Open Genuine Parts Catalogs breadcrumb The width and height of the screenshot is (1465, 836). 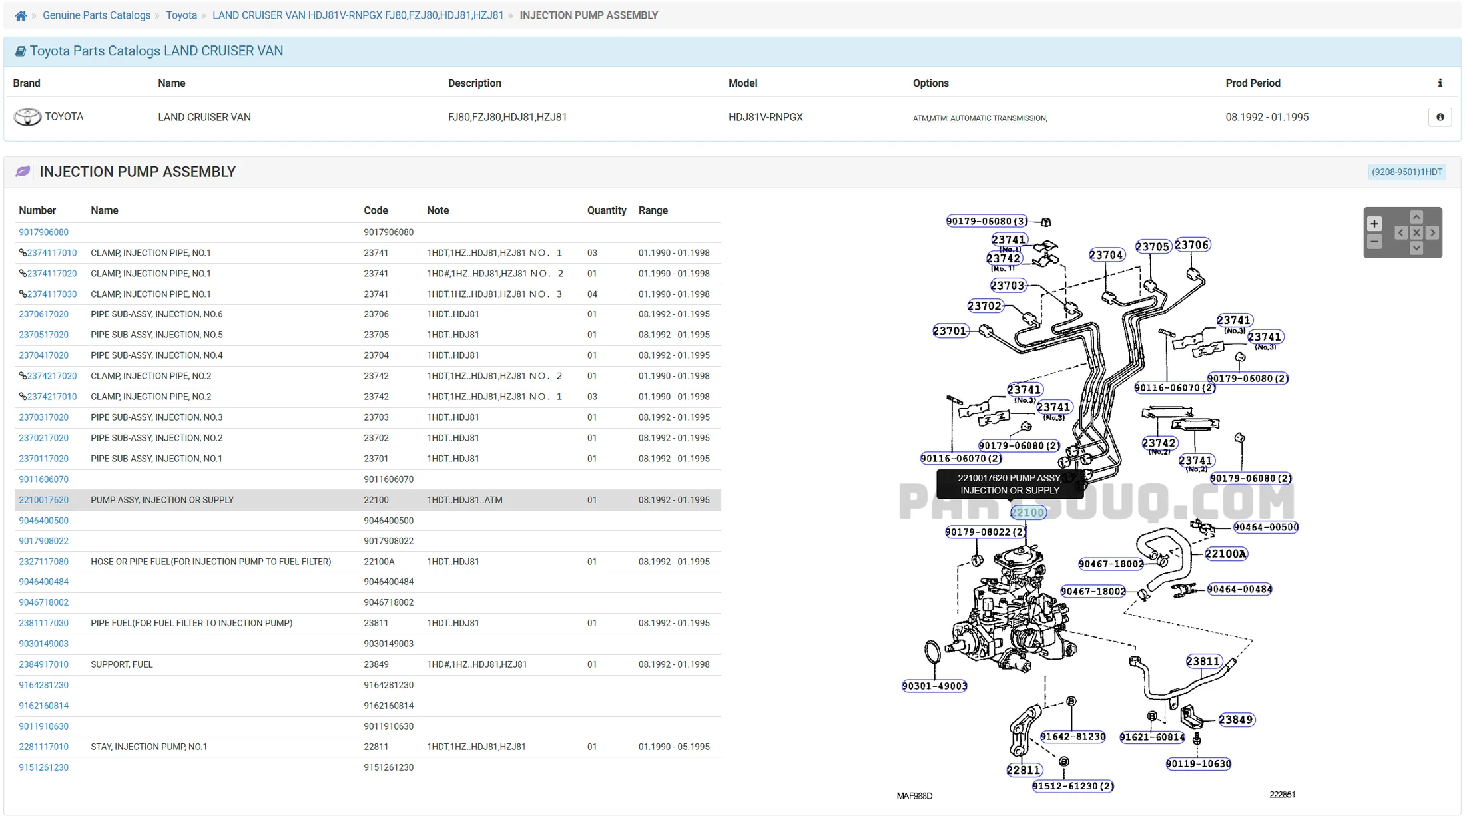97,15
